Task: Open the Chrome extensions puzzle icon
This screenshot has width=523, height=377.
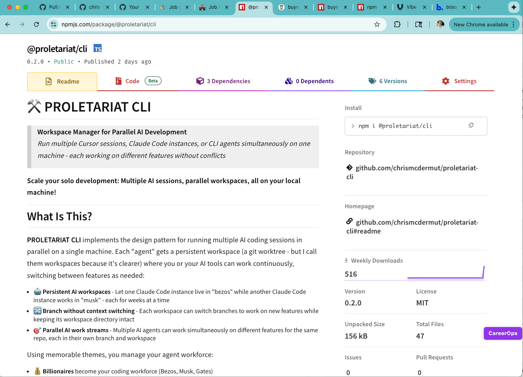Action: 397,24
